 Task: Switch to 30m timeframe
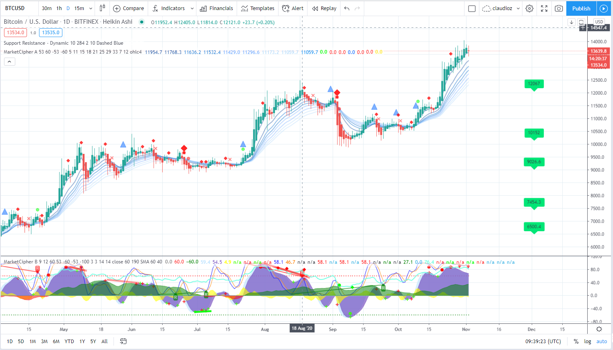(x=47, y=8)
